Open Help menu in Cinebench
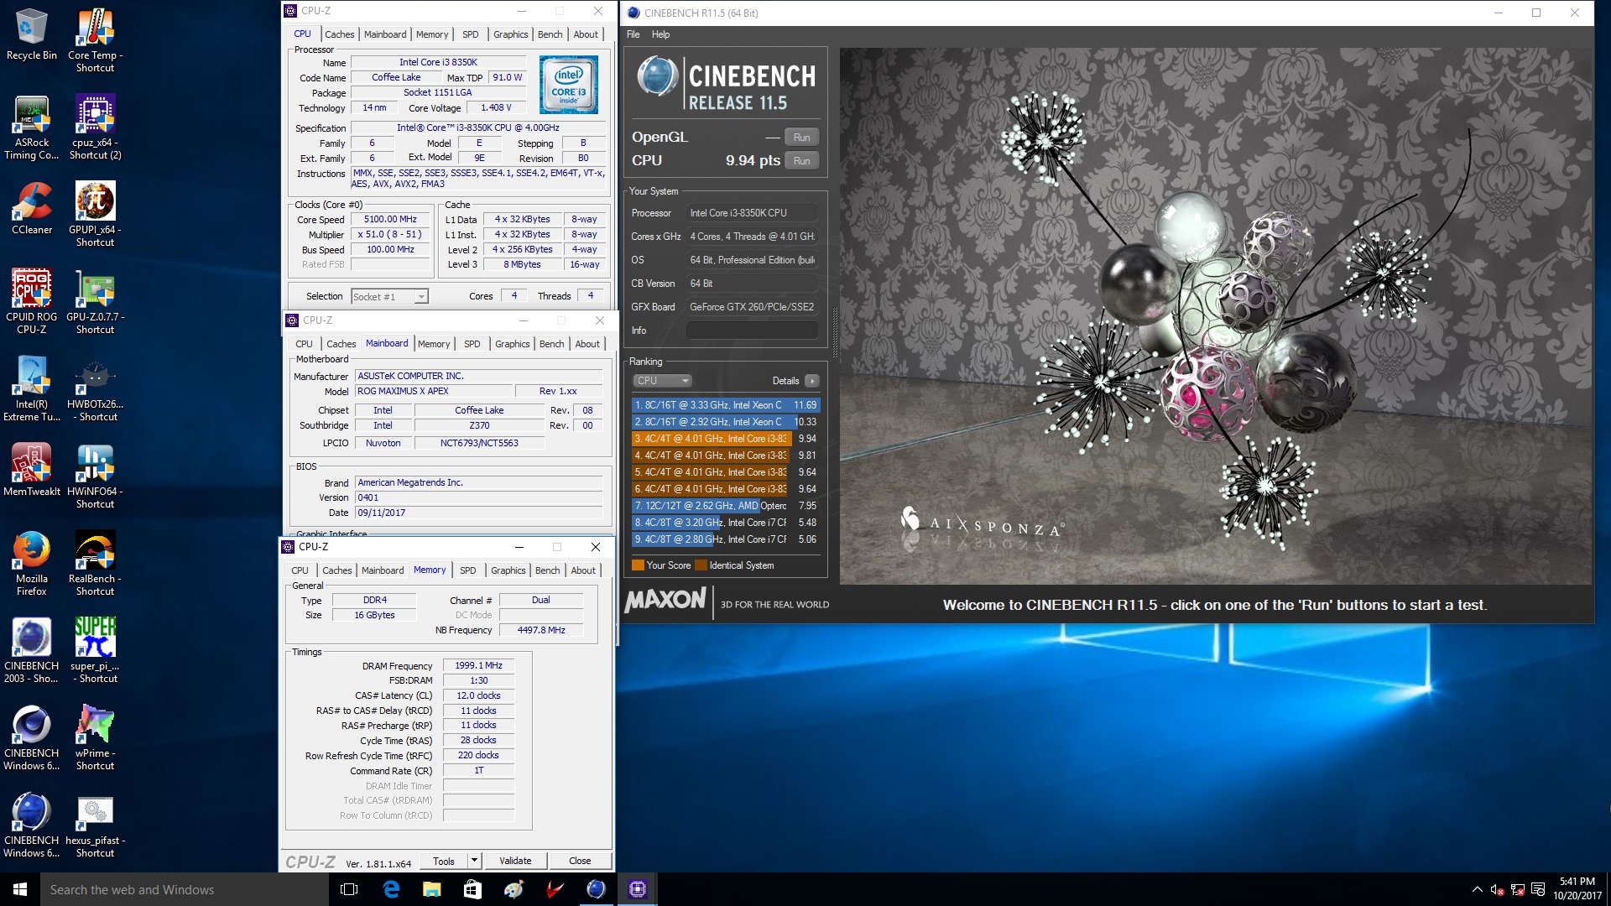The image size is (1611, 906). point(660,34)
